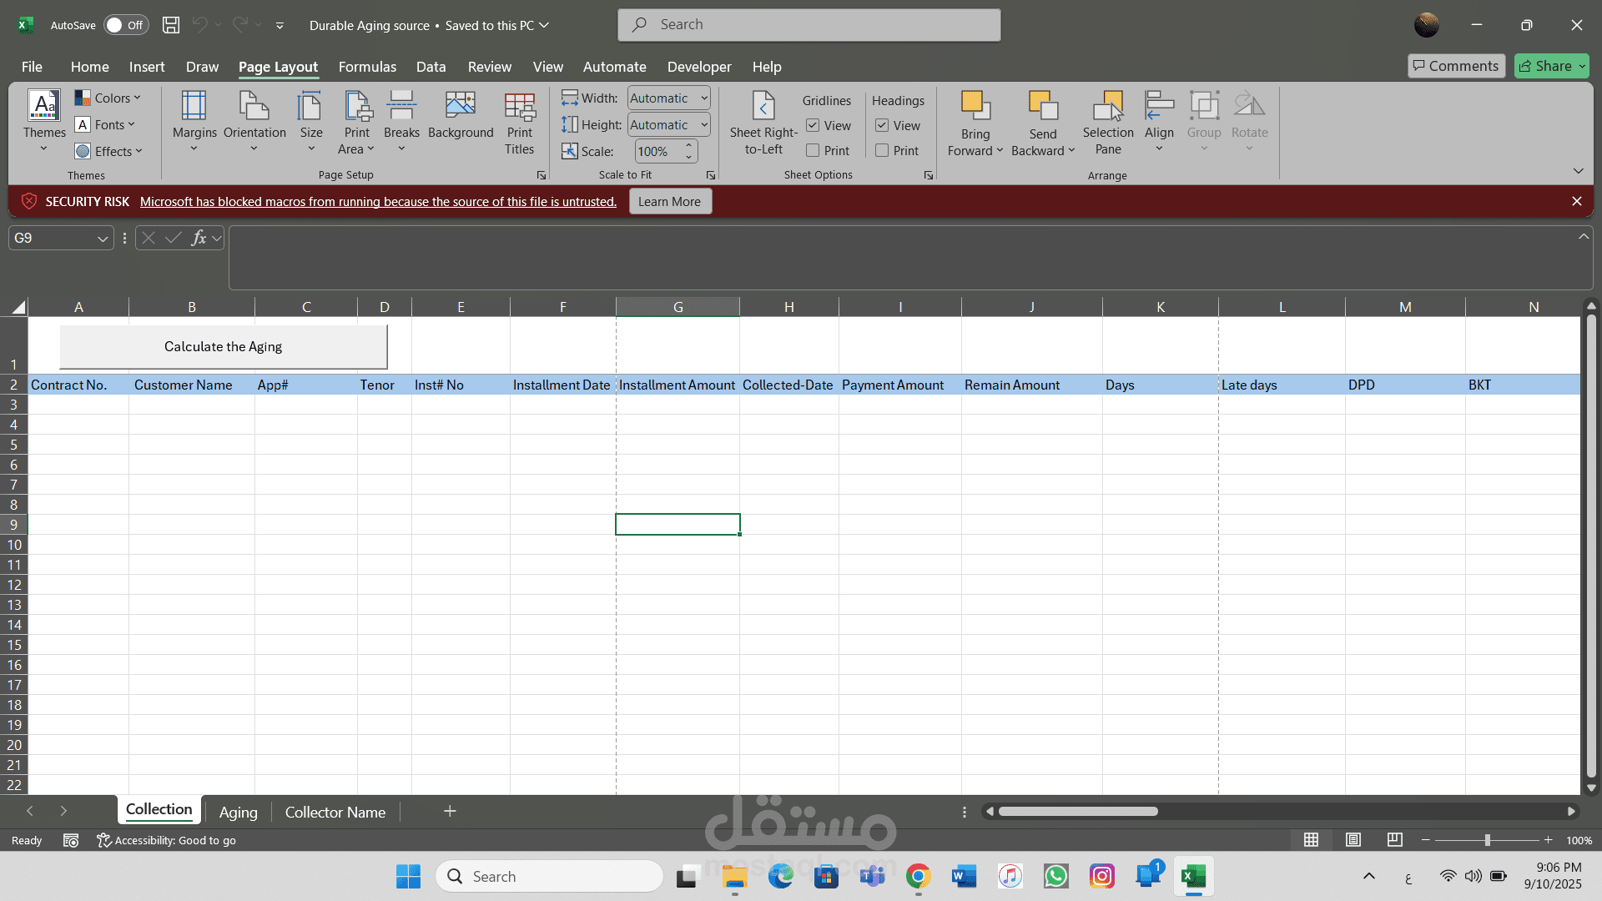Open the Height Automatic dropdown
Screen dimensions: 1602x901
click(704, 124)
